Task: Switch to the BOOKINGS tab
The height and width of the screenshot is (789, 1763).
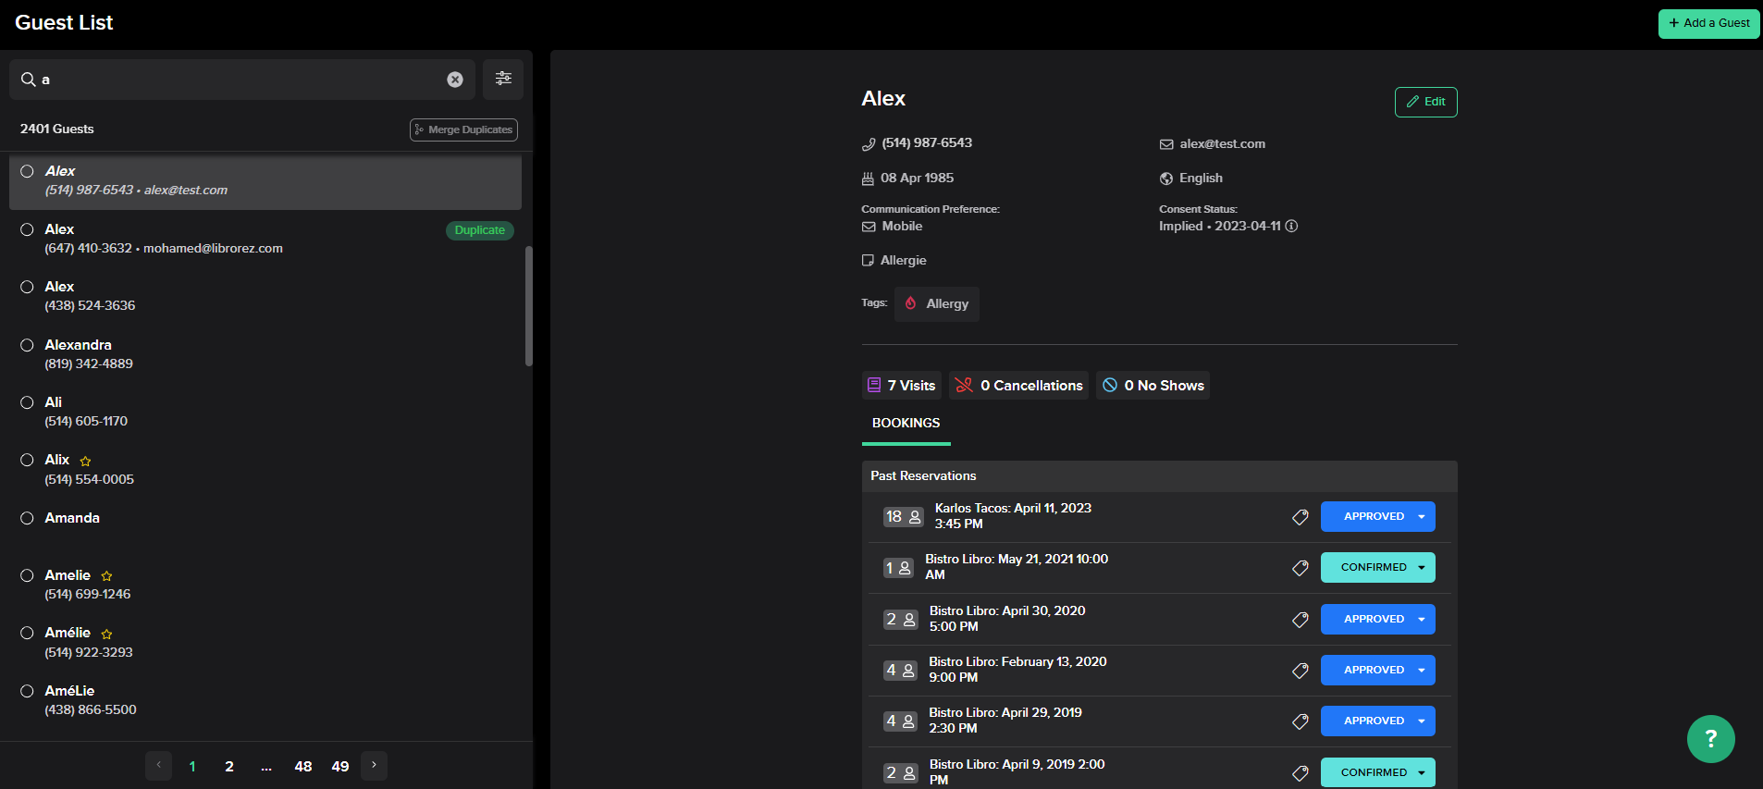Action: click(906, 423)
